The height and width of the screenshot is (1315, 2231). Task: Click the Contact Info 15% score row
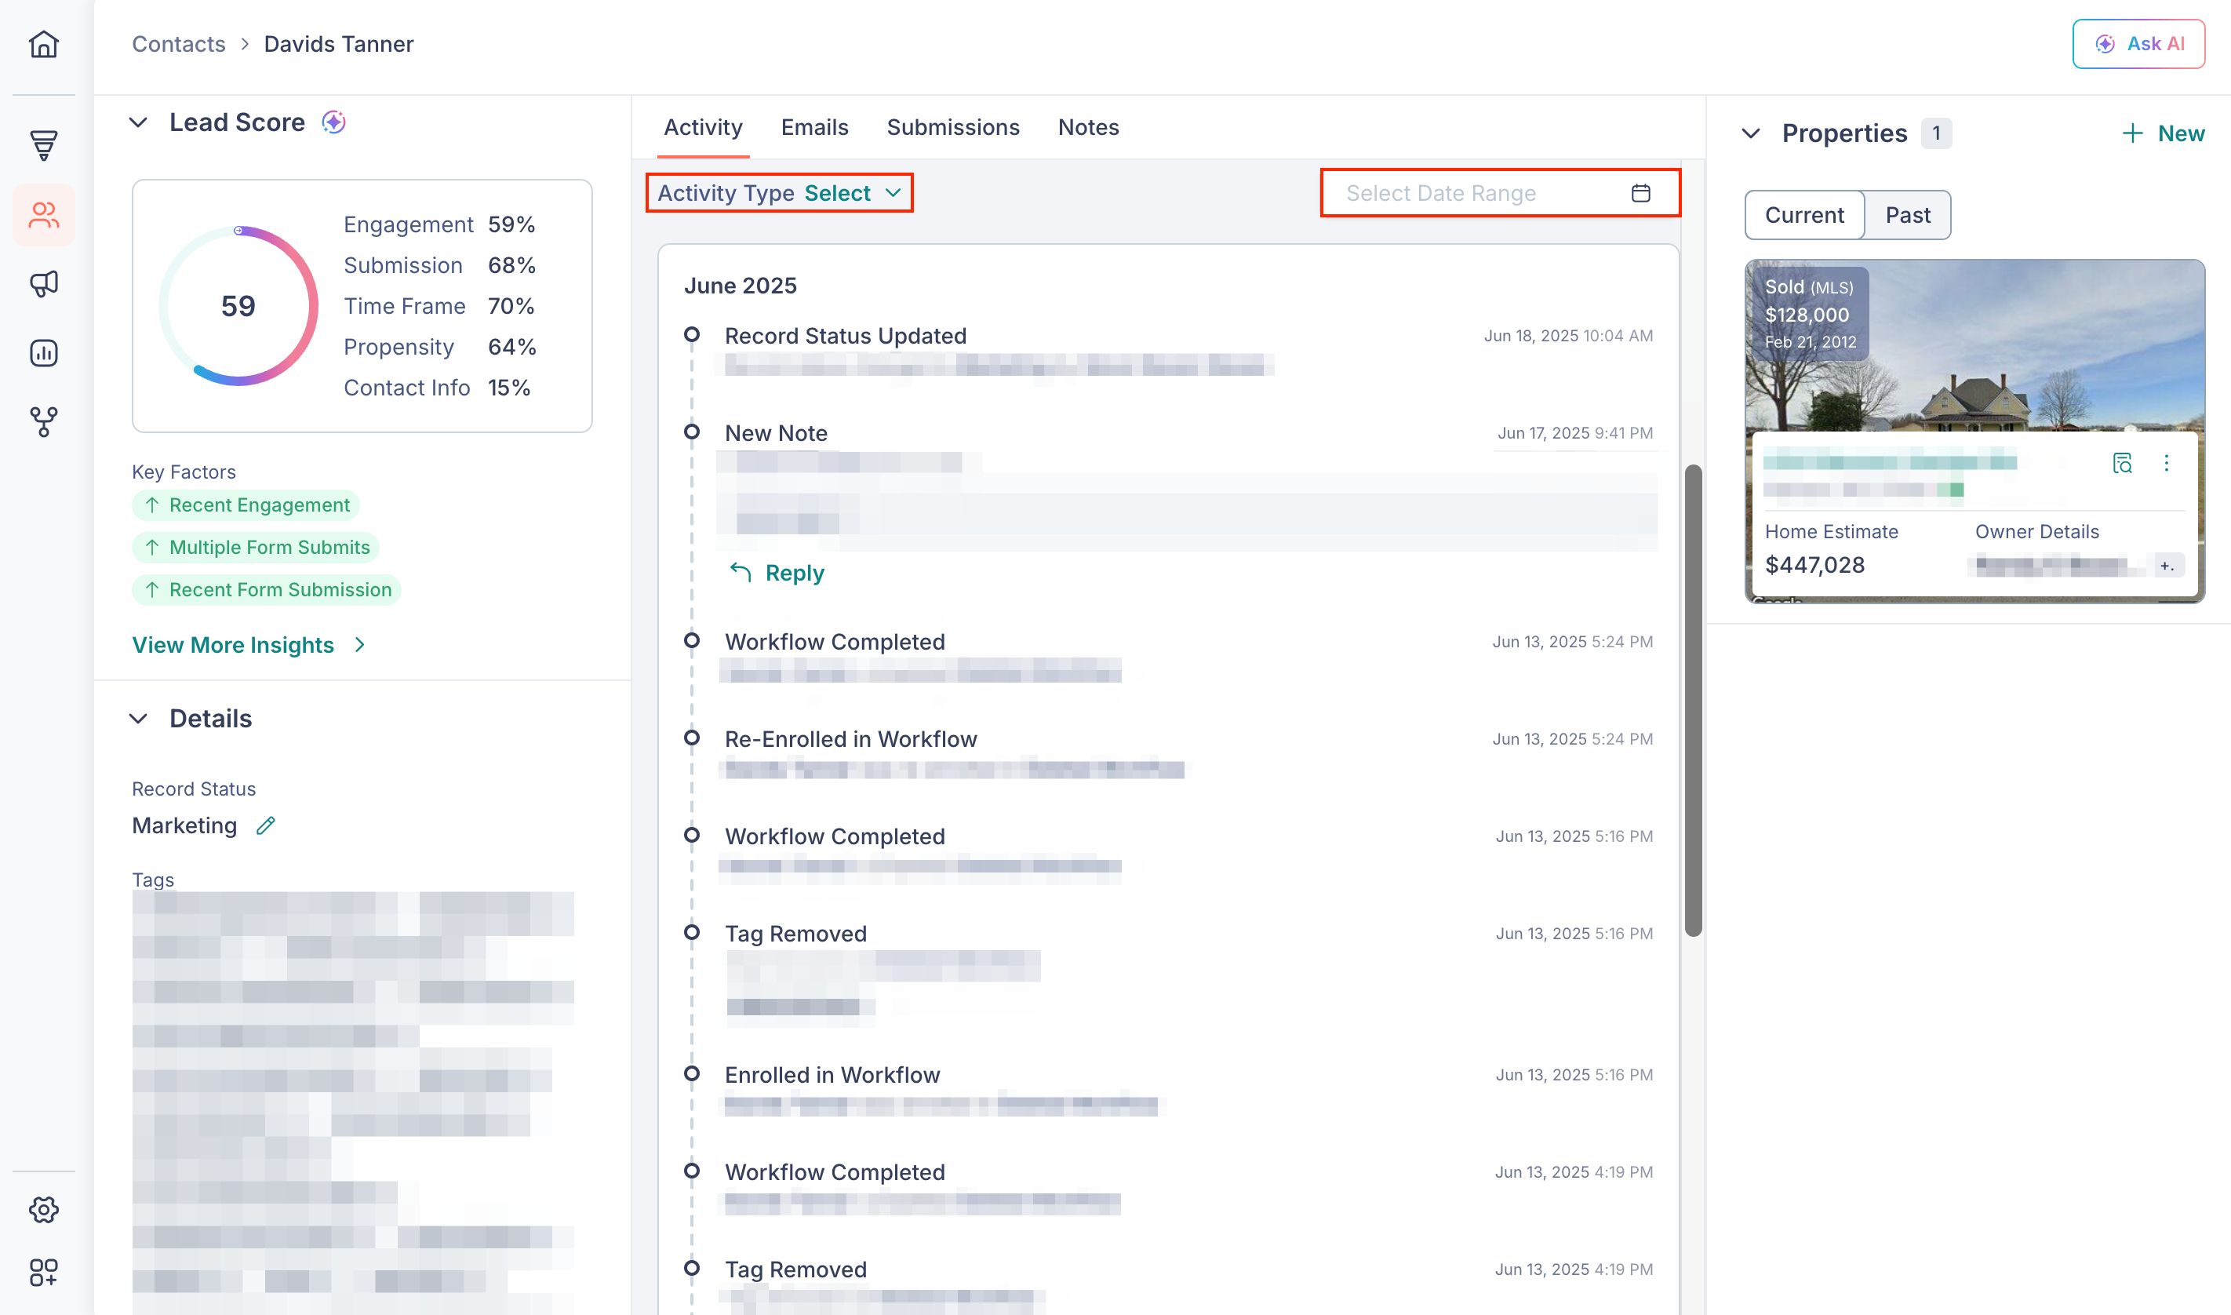tap(438, 388)
